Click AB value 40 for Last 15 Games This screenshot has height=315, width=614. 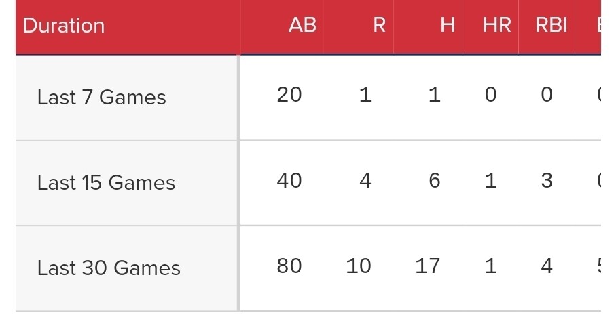click(x=289, y=180)
